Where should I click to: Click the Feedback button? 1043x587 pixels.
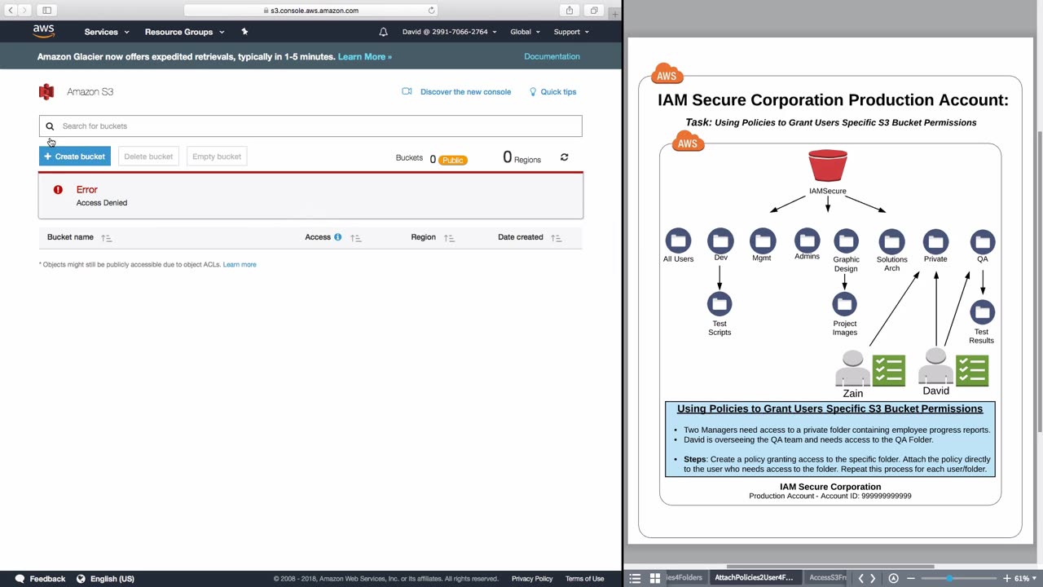tap(47, 579)
